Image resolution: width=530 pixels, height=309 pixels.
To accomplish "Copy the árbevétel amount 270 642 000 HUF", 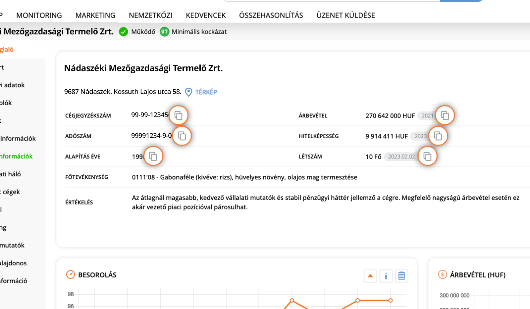I will [x=445, y=115].
